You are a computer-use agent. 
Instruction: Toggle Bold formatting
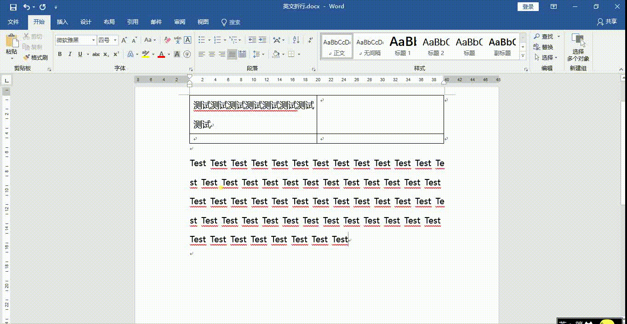click(60, 54)
